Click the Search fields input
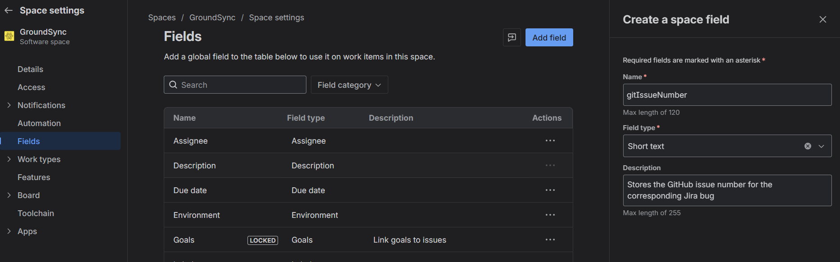This screenshot has width=840, height=262. click(235, 85)
